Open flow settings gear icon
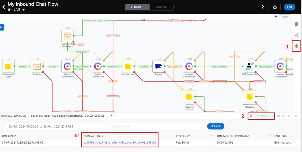302x152 pixels. [275, 7]
